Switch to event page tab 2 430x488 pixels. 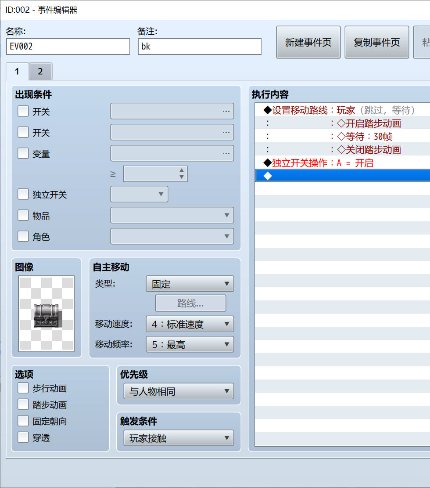coord(40,71)
